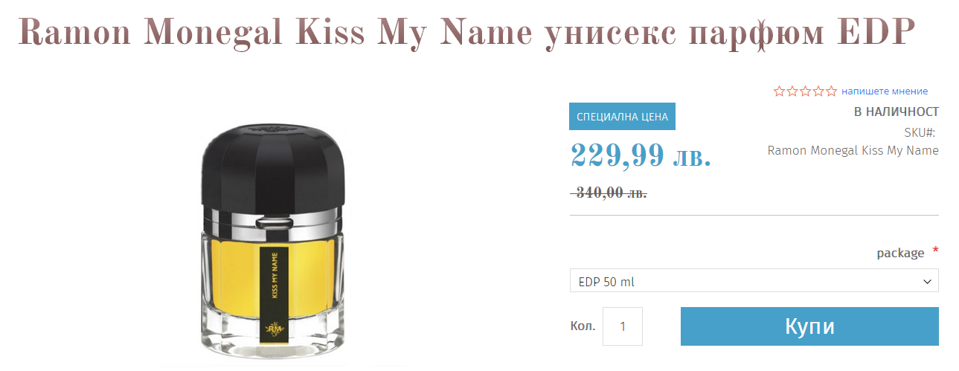Click the package field label
This screenshot has height=371, width=959.
point(900,254)
